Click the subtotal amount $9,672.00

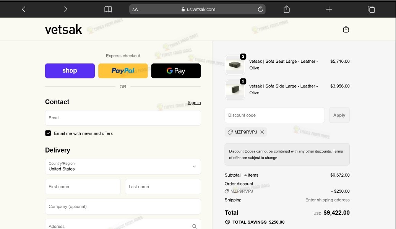pyautogui.click(x=340, y=175)
